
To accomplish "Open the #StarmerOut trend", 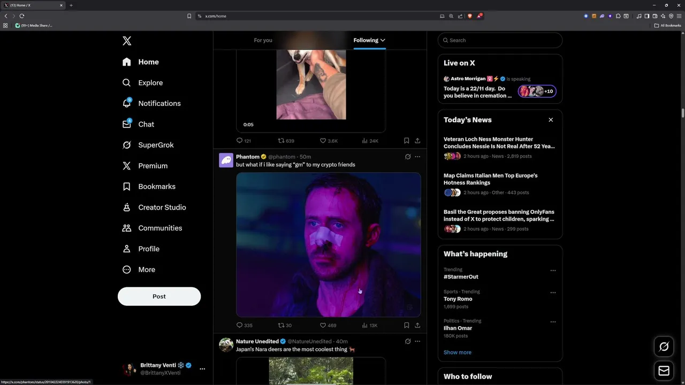I will pos(461,277).
